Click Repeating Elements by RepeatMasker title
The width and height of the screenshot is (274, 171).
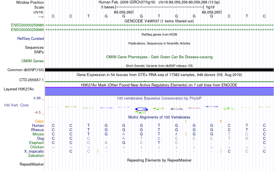pyautogui.click(x=159, y=160)
